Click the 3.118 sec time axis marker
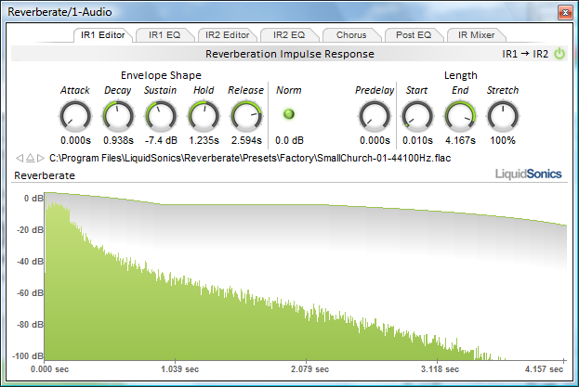This screenshot has width=579, height=387. (440, 369)
